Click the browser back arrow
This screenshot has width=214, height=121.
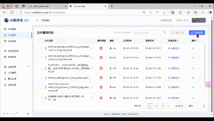pos(5,12)
